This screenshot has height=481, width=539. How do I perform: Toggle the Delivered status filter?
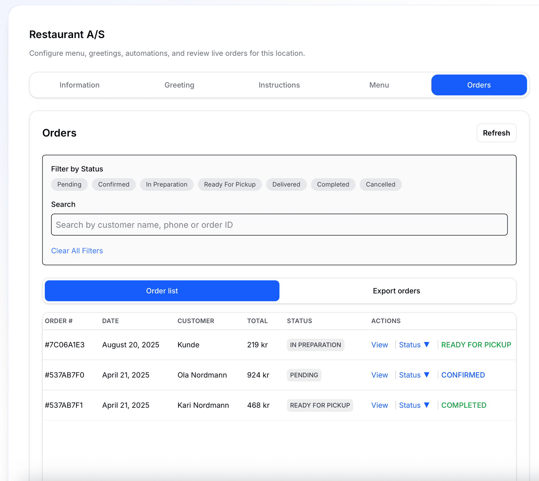pos(286,184)
